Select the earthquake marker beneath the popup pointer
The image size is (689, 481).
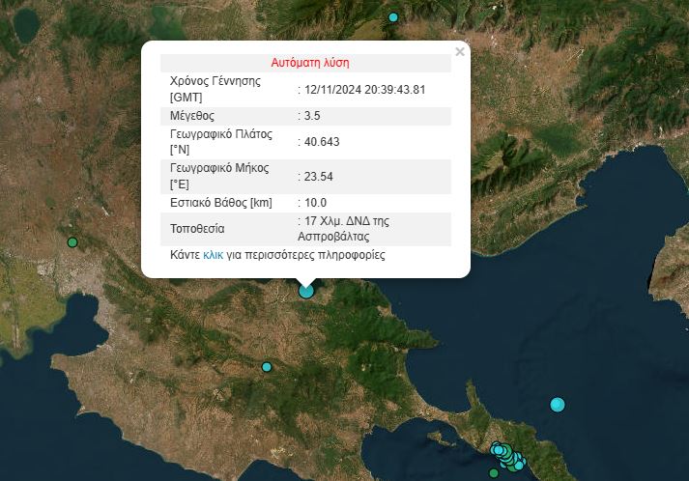[x=306, y=290]
